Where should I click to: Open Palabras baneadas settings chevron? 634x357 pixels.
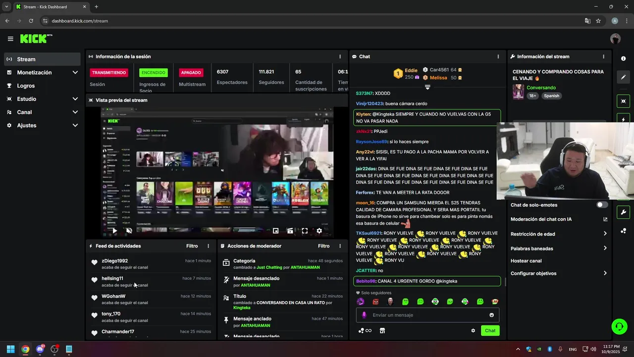coord(605,248)
